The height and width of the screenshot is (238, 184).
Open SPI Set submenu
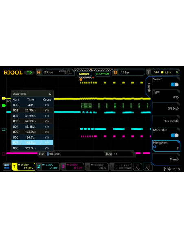pyautogui.click(x=166, y=108)
